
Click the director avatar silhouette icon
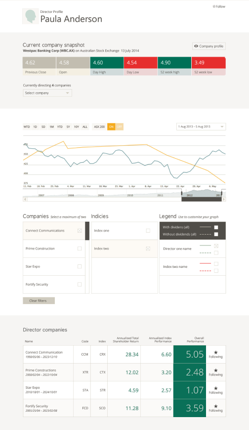point(30,16)
